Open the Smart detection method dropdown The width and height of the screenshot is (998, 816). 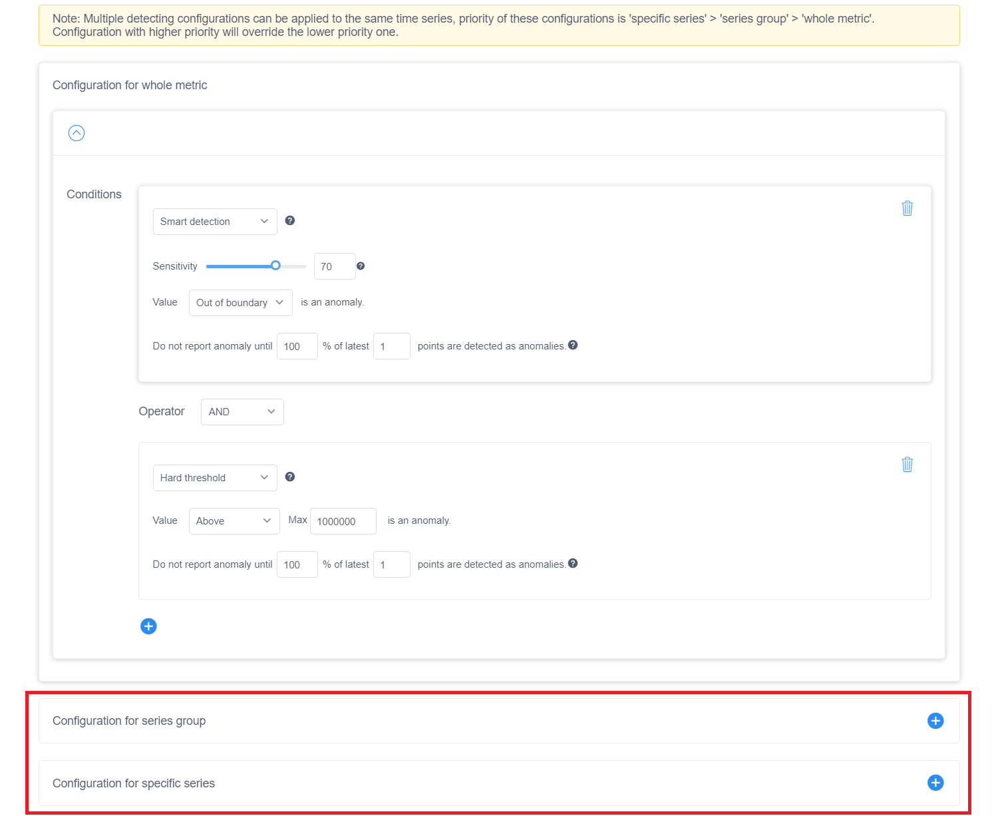tap(215, 222)
